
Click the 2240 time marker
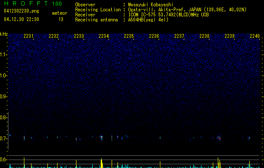pyautogui.click(x=255, y=36)
